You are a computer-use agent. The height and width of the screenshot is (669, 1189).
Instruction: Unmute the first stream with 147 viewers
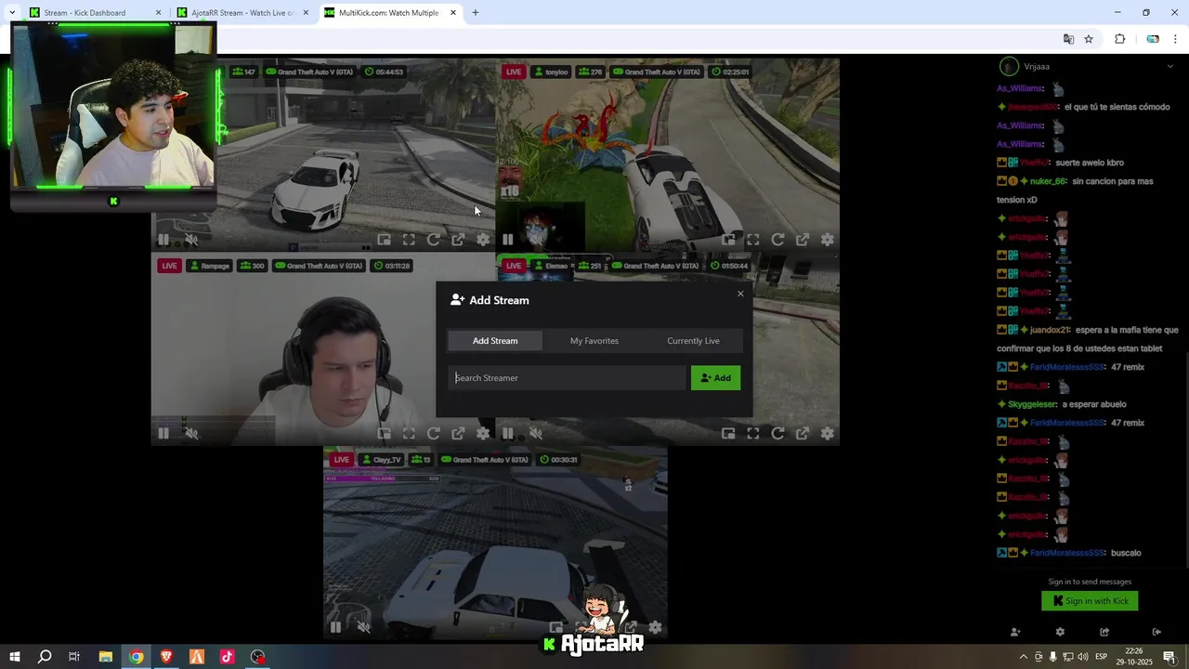pos(191,240)
